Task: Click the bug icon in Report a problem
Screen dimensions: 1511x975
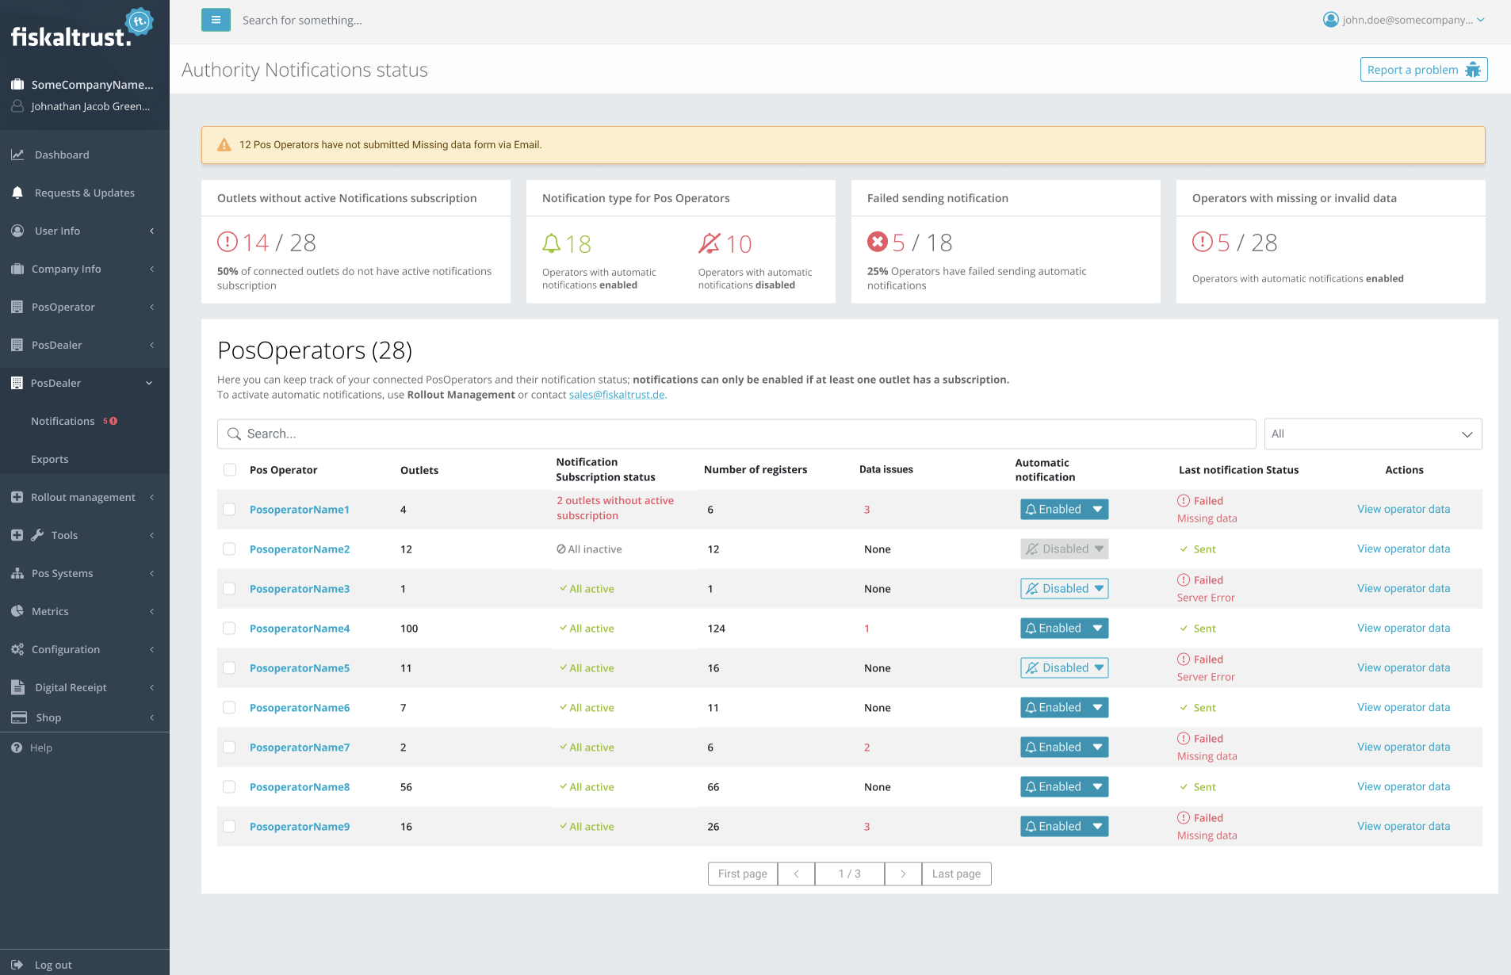Action: pos(1472,70)
